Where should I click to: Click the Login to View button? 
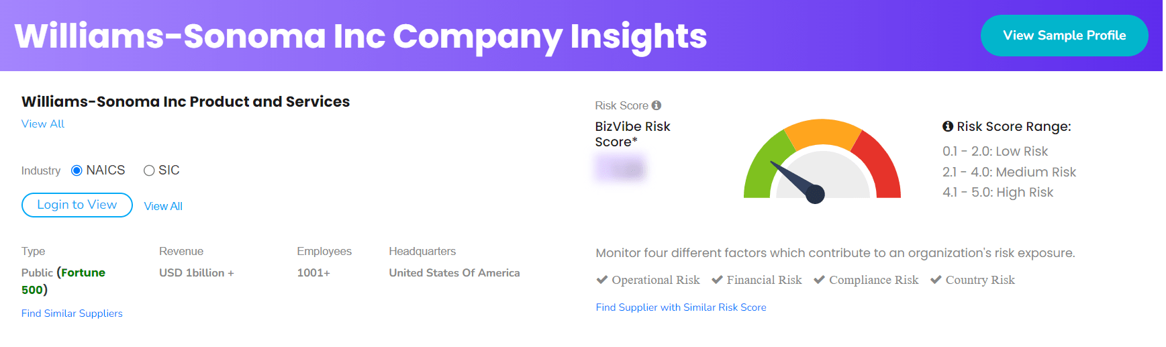tap(77, 205)
